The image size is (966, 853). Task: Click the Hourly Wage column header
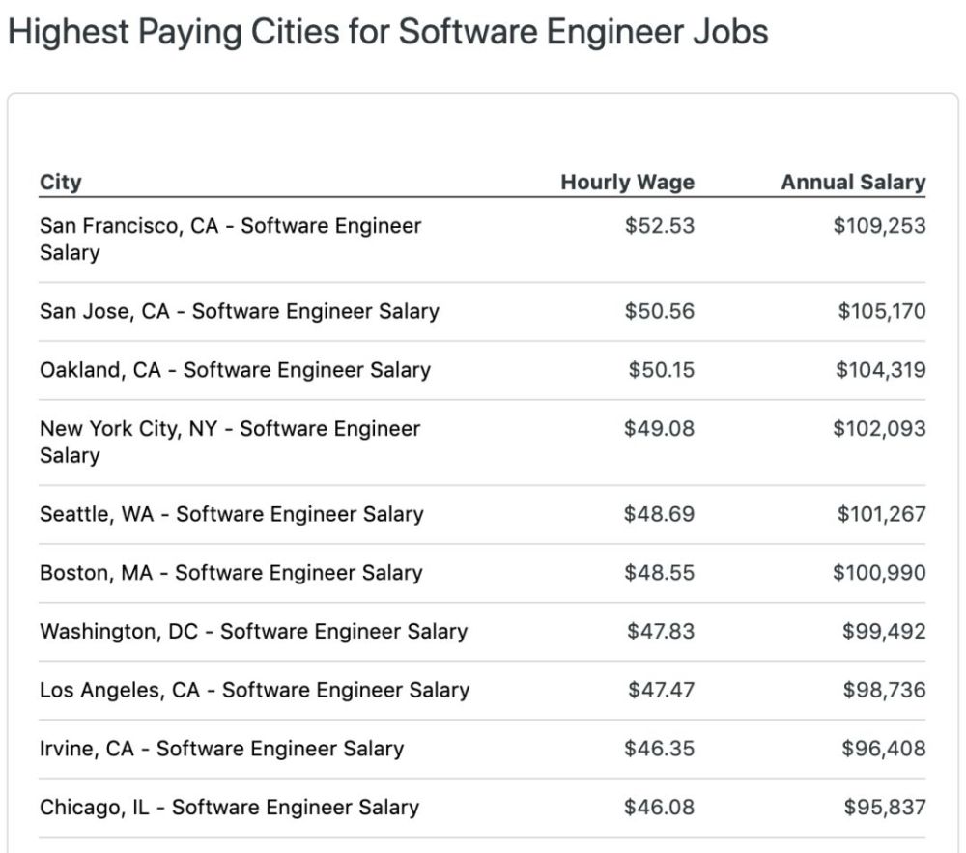pos(627,183)
